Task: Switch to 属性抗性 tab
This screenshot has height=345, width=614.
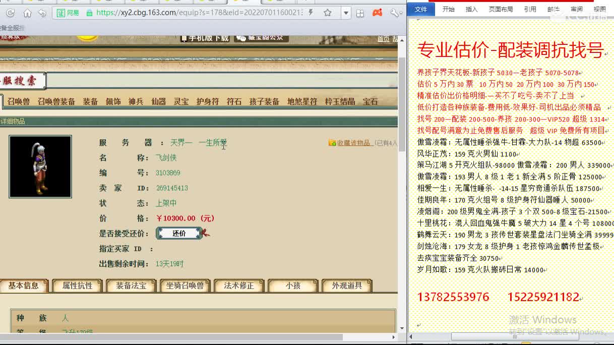Action: point(77,285)
